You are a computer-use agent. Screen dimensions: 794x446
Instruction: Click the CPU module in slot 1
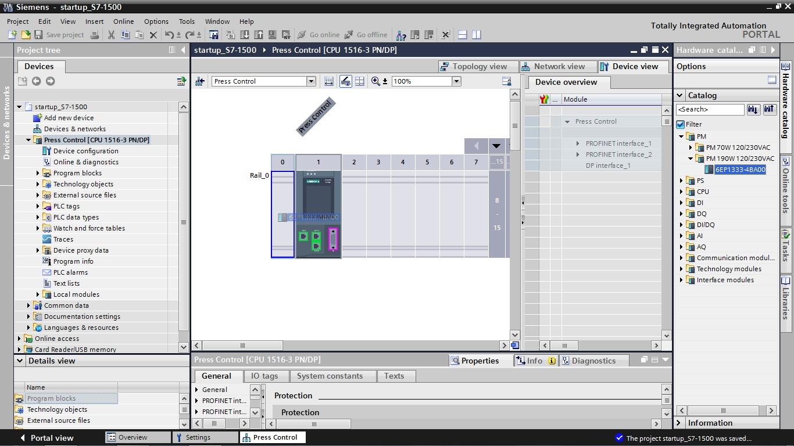pos(319,214)
